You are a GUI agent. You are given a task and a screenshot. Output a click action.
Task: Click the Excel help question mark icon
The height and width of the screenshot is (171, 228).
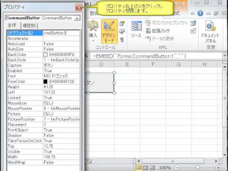coord(200,13)
